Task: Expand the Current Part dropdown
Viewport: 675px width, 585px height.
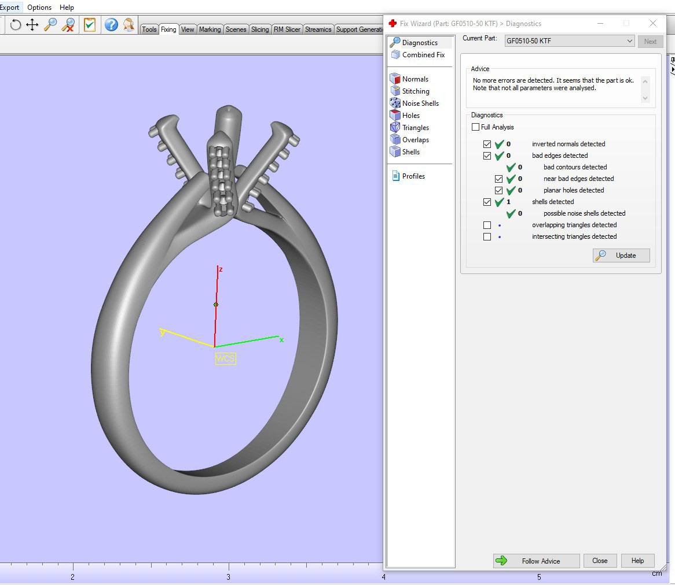Action: tap(569, 41)
